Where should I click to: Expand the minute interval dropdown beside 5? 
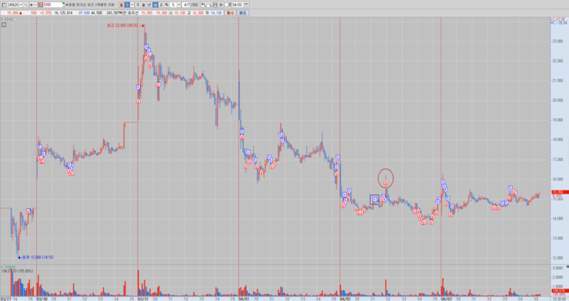click(x=179, y=5)
